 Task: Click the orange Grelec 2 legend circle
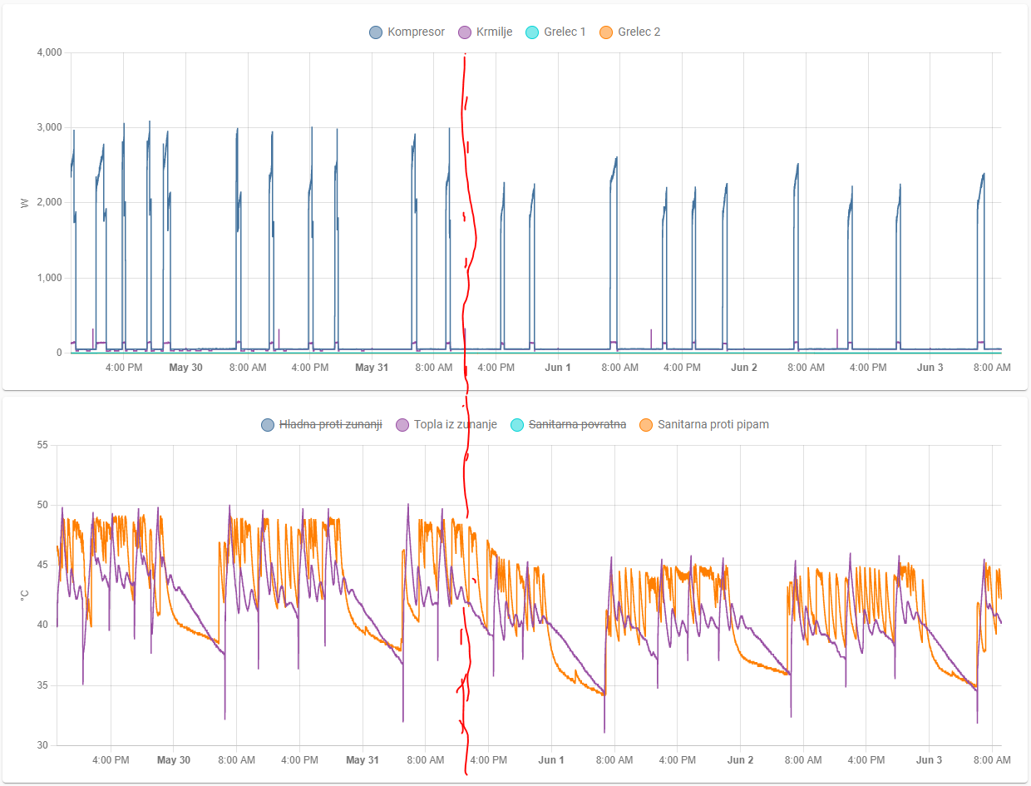[x=606, y=32]
